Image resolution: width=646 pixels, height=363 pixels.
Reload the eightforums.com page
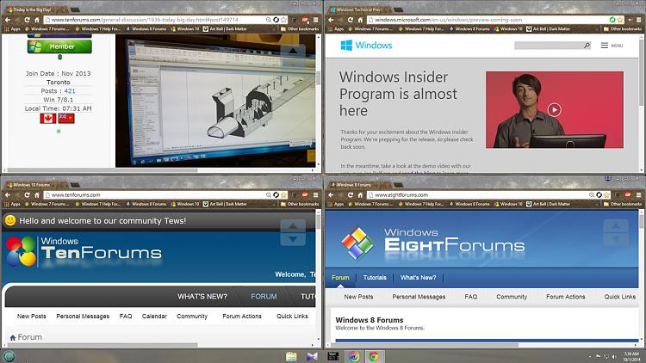351,195
